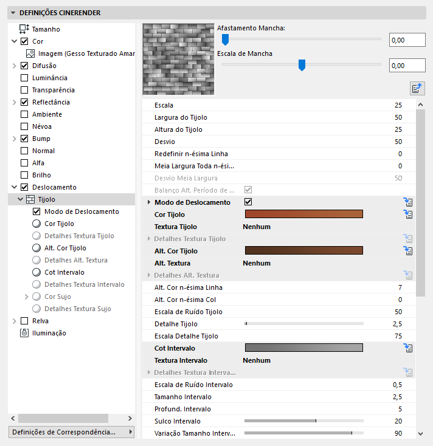Click the Afastamento Mancha value field
This screenshot has width=433, height=446.
406,40
